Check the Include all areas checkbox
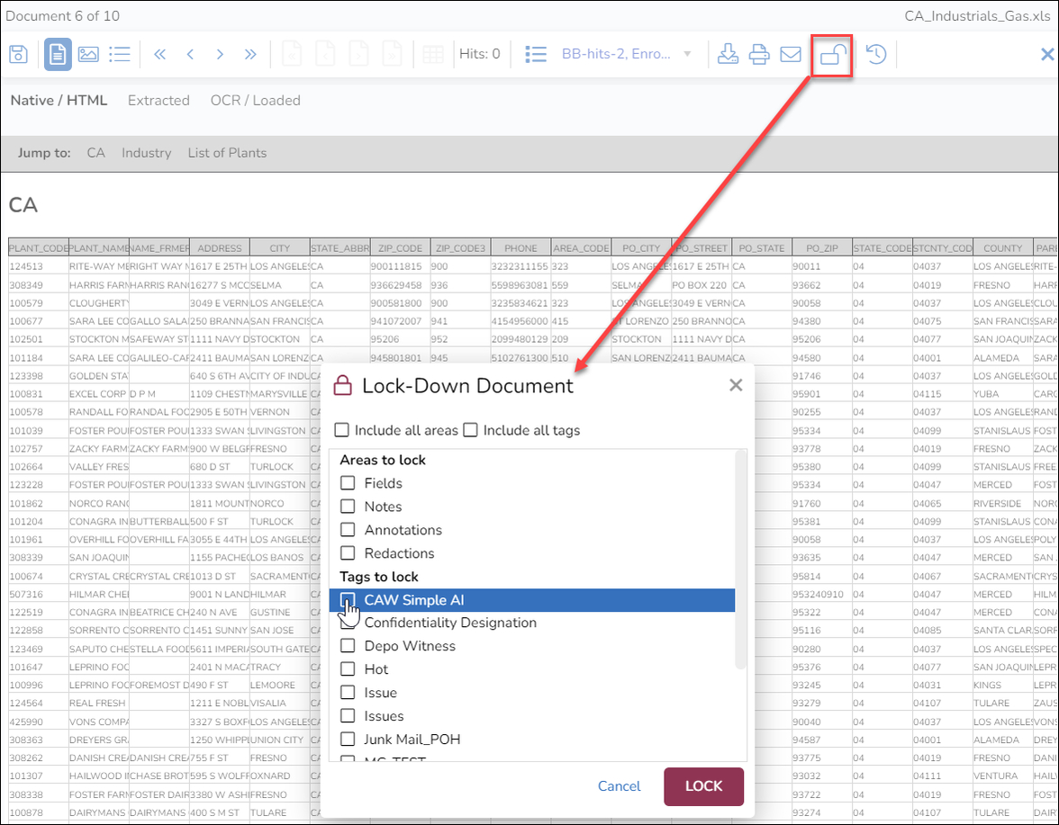This screenshot has height=825, width=1059. pos(342,430)
